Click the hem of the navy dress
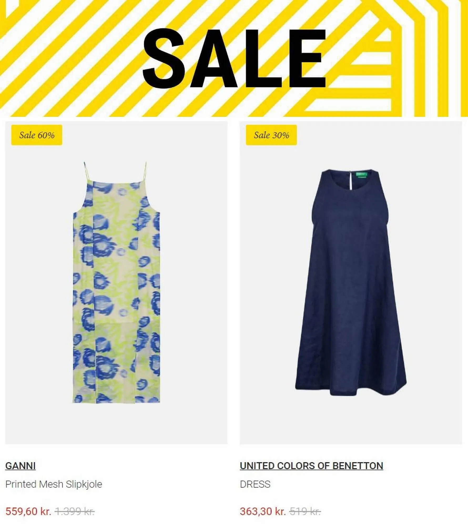 [351, 389]
